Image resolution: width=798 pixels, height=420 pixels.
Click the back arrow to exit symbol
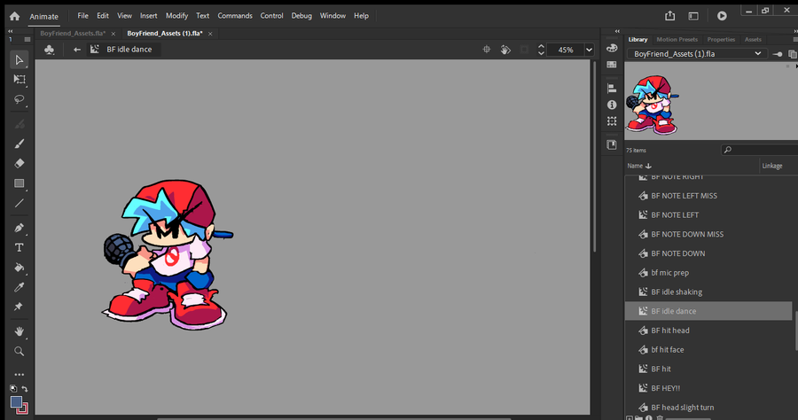(77, 51)
